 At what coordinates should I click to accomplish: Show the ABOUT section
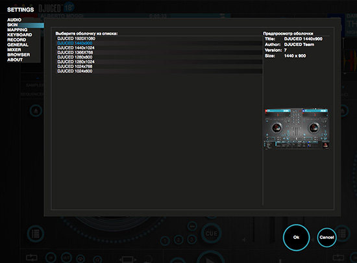pyautogui.click(x=15, y=60)
